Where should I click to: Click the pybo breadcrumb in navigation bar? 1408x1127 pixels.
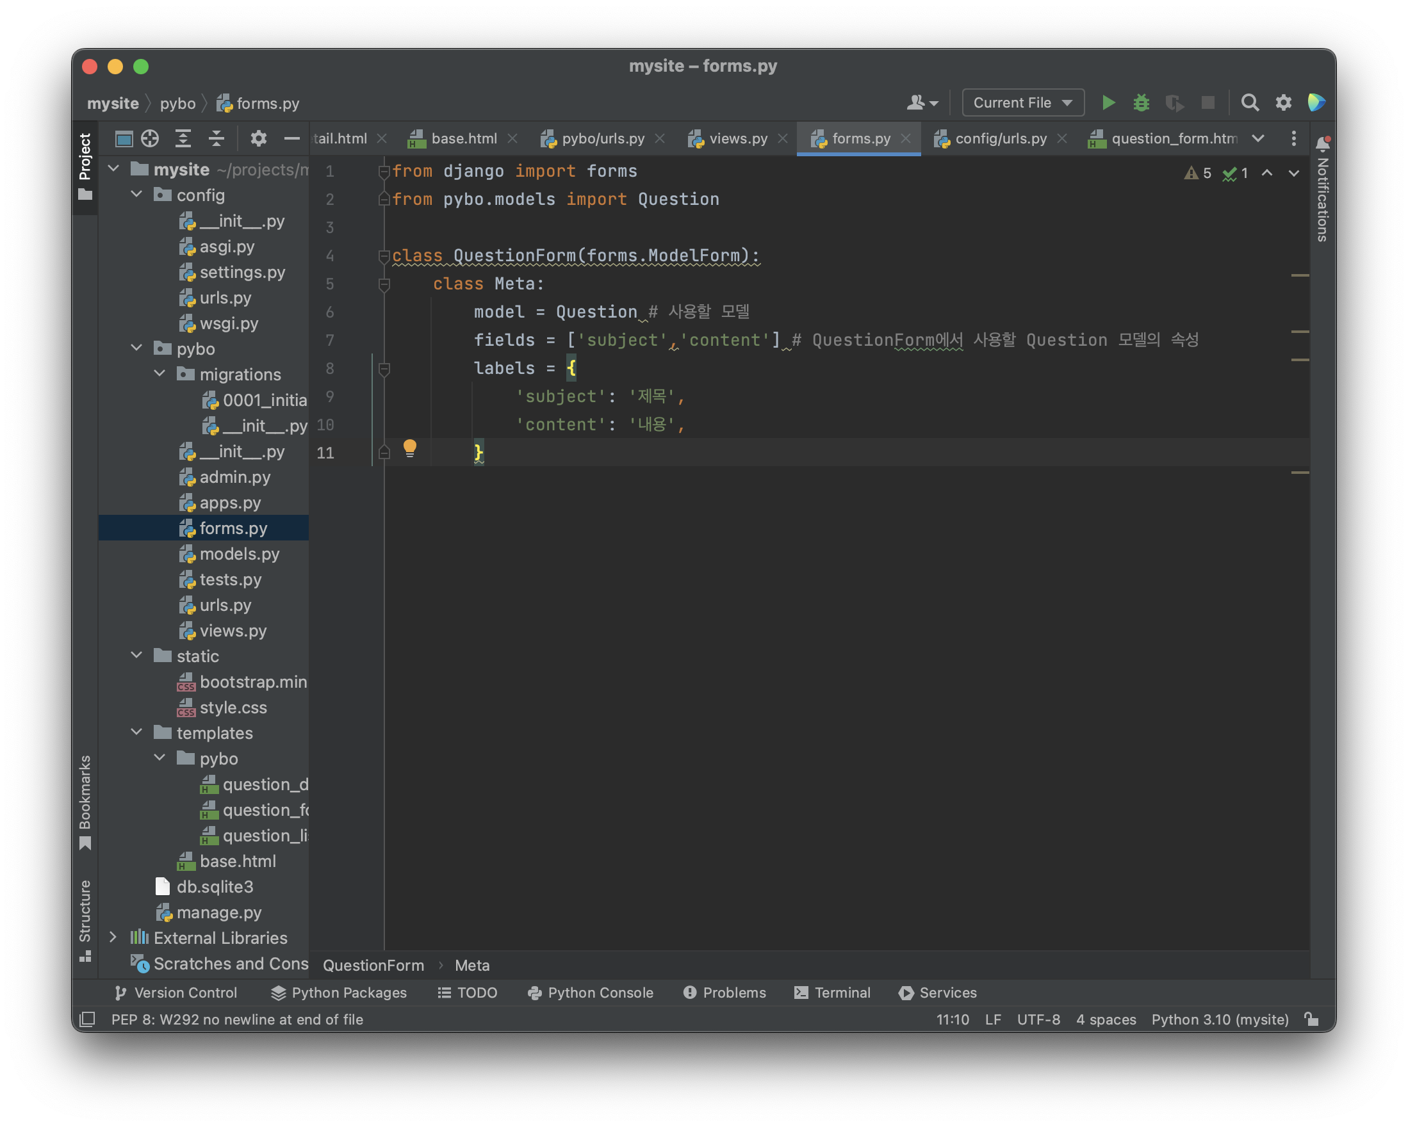[x=177, y=103]
